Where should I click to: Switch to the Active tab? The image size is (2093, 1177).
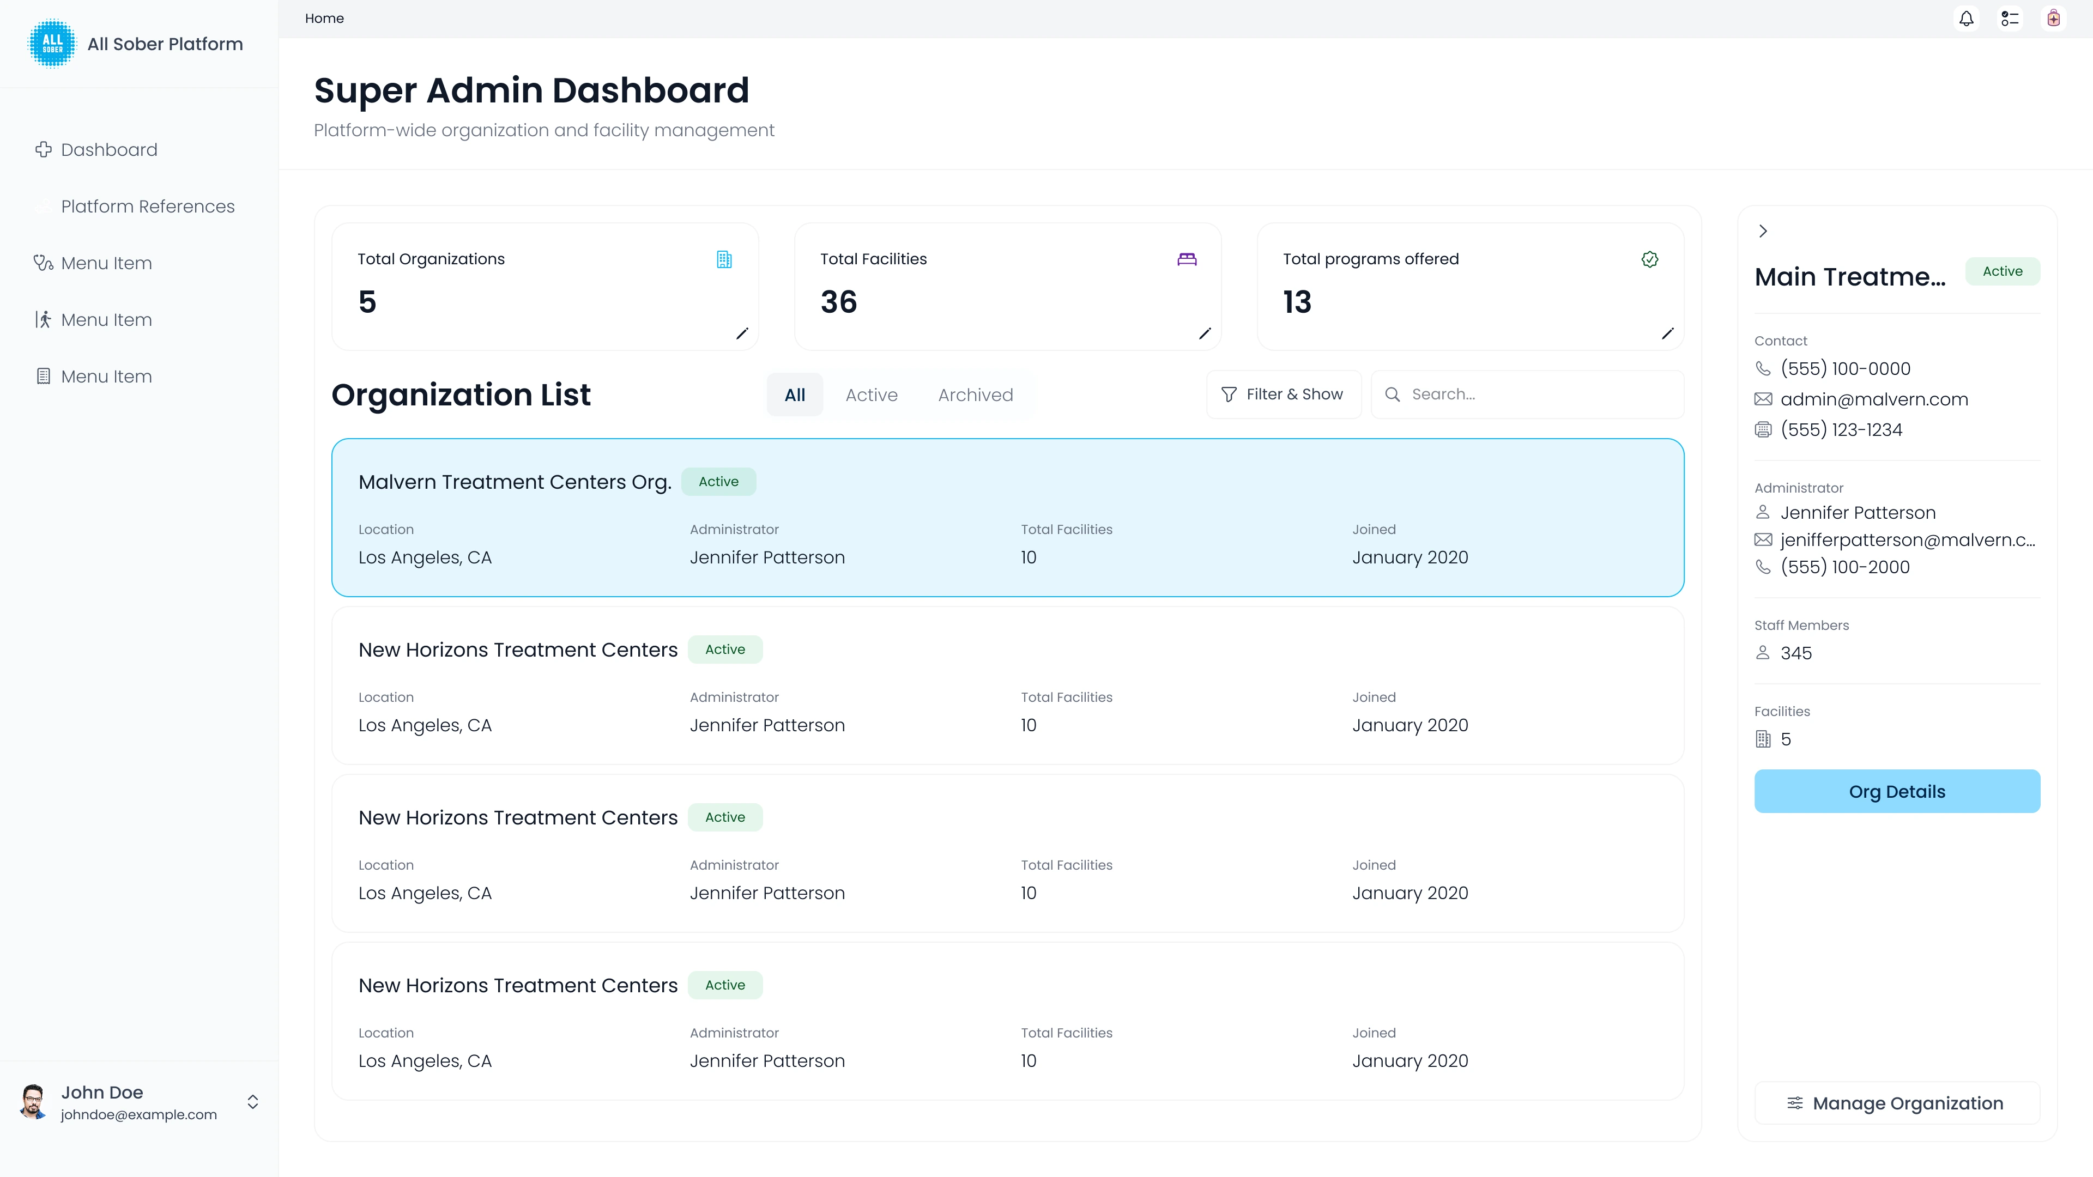[x=871, y=395]
